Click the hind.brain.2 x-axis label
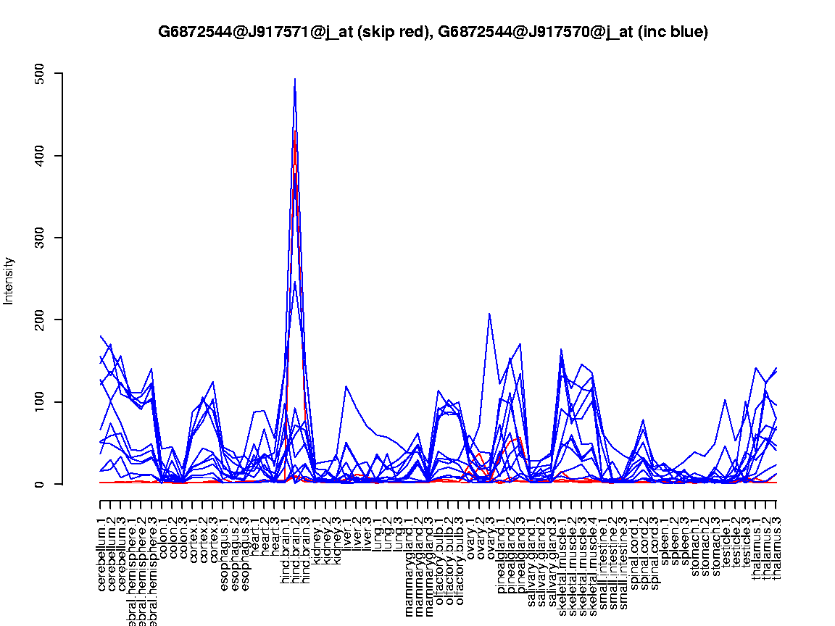Viewport: 835px width, 626px height. 295,544
